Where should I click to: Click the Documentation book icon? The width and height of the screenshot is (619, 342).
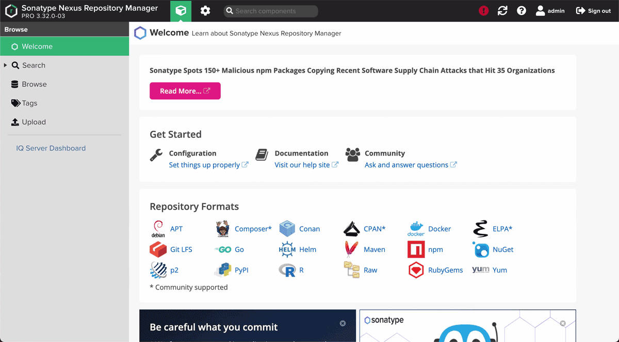click(262, 155)
